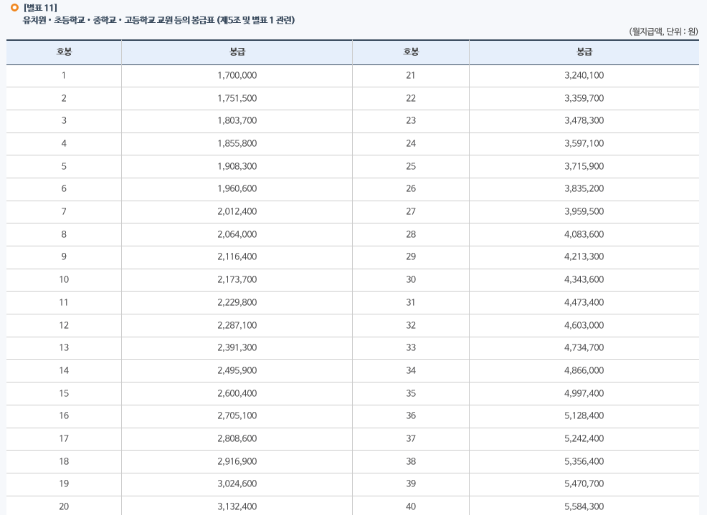Click salary value 1,751,500
This screenshot has width=707, height=515.
pyautogui.click(x=237, y=98)
